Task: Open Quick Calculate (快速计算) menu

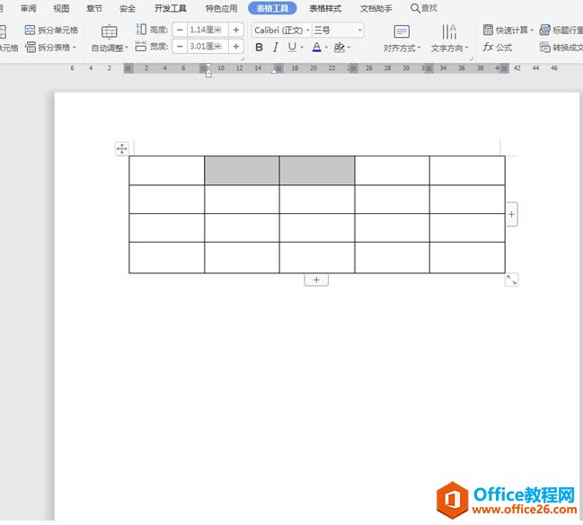Action: point(508,31)
